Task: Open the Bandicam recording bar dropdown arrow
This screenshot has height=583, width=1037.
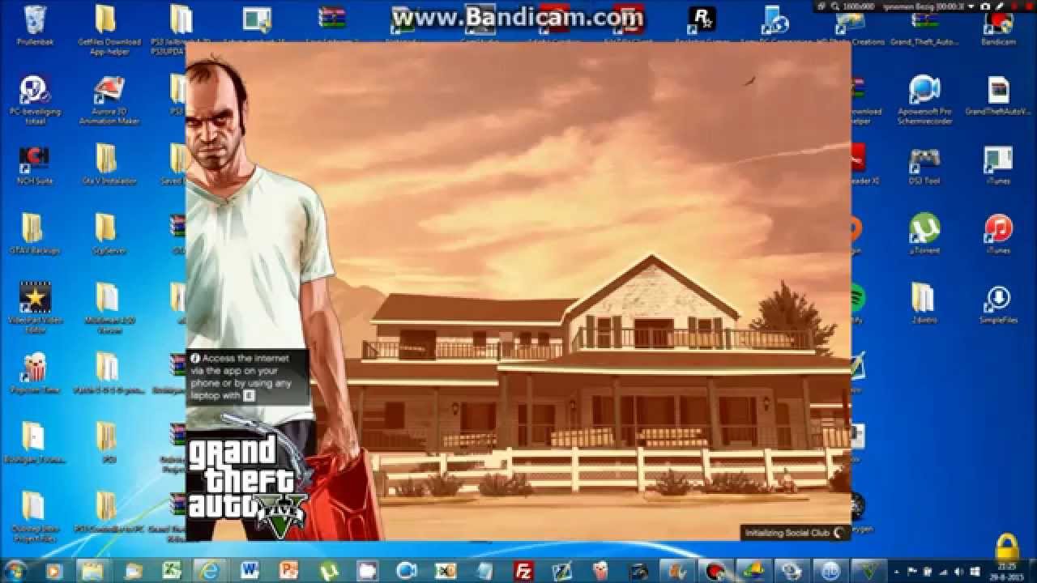Action: click(x=971, y=6)
